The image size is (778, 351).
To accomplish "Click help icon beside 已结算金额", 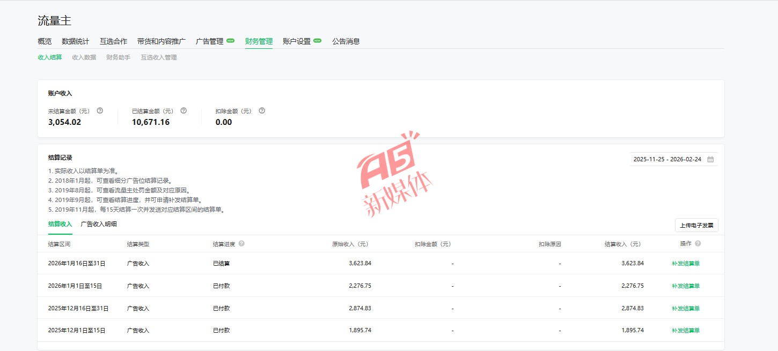I will tap(184, 111).
